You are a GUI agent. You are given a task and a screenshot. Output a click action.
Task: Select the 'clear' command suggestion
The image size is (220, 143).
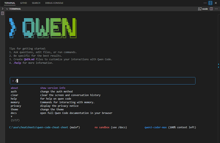point(14,95)
